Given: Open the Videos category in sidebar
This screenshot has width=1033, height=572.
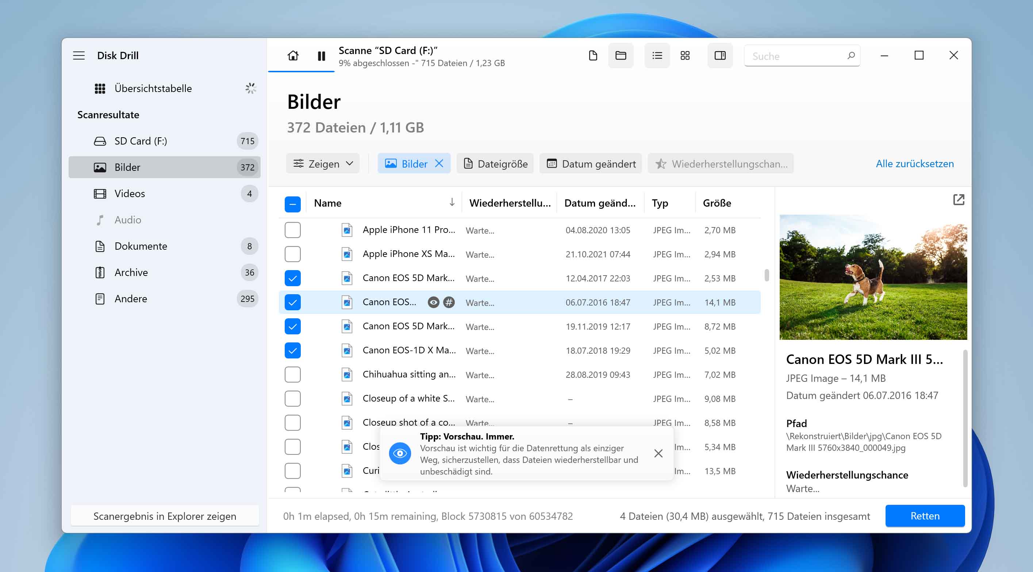Looking at the screenshot, I should (164, 193).
